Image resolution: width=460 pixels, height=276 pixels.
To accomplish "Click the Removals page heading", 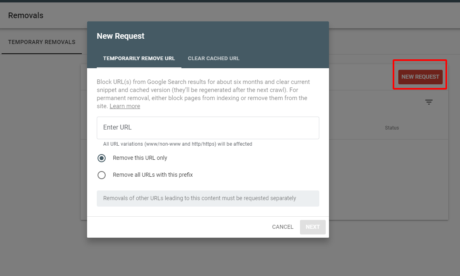I will click(x=26, y=16).
